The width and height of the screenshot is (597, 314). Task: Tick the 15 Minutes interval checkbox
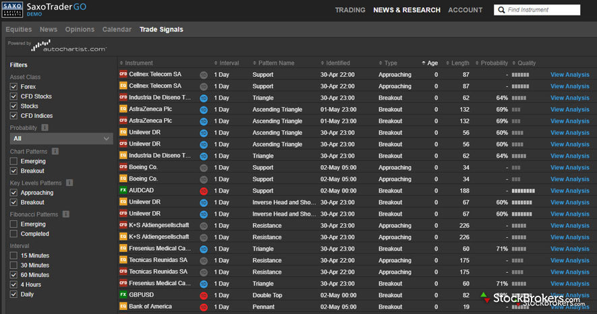point(14,255)
